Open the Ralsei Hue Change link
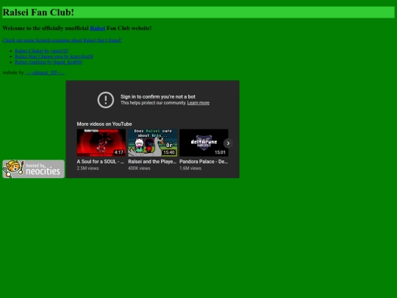397x298 pixels. 54,57
